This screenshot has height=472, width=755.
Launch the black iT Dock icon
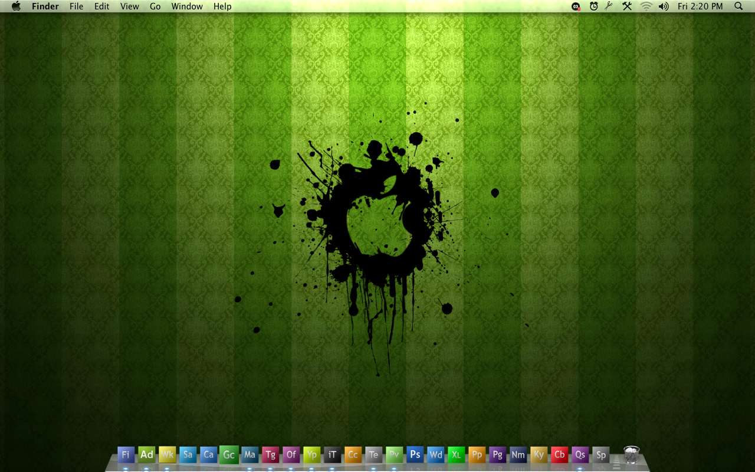[x=332, y=455]
